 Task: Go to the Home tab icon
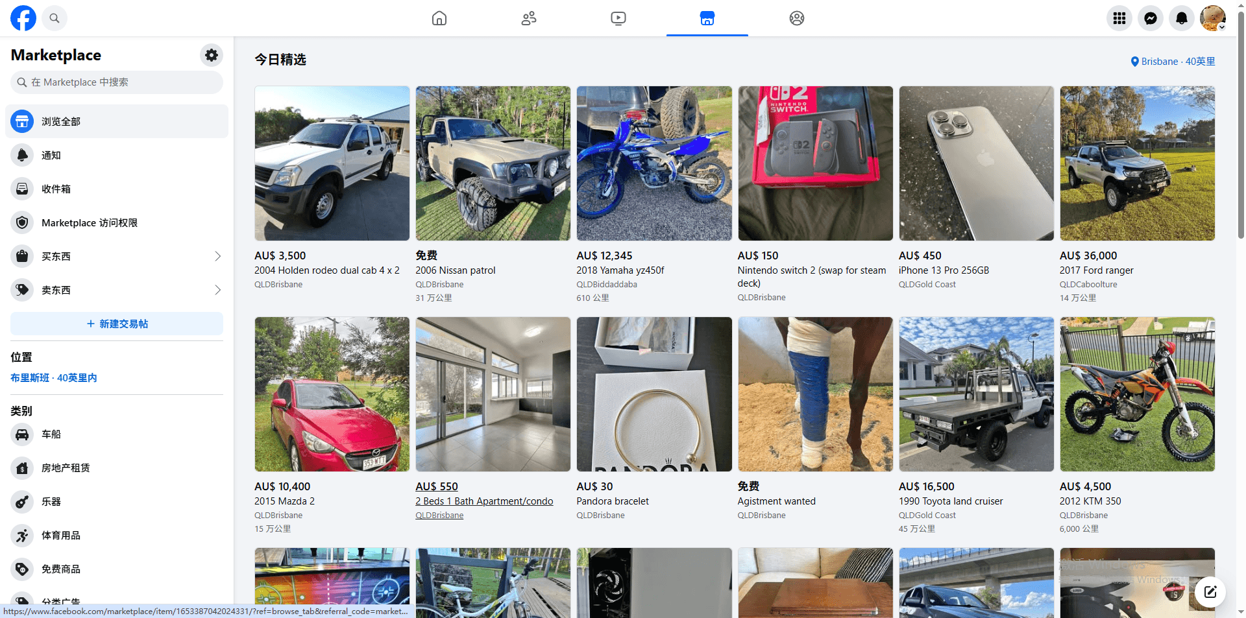(439, 18)
